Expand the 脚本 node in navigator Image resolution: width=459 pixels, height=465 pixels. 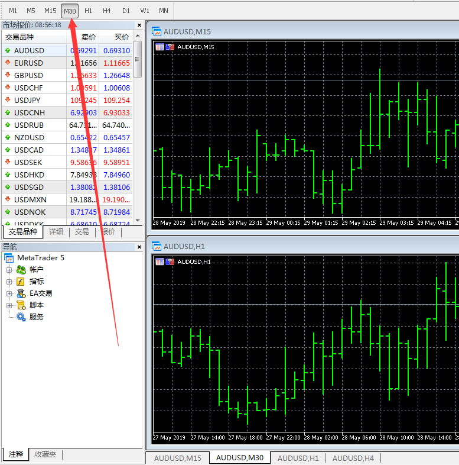[9, 305]
